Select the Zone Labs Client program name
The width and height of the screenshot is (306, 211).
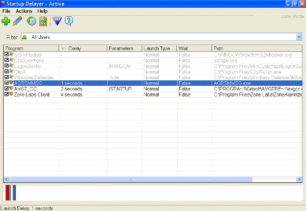pyautogui.click(x=32, y=95)
